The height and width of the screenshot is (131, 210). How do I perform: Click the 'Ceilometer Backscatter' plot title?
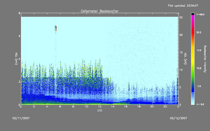(x=100, y=11)
